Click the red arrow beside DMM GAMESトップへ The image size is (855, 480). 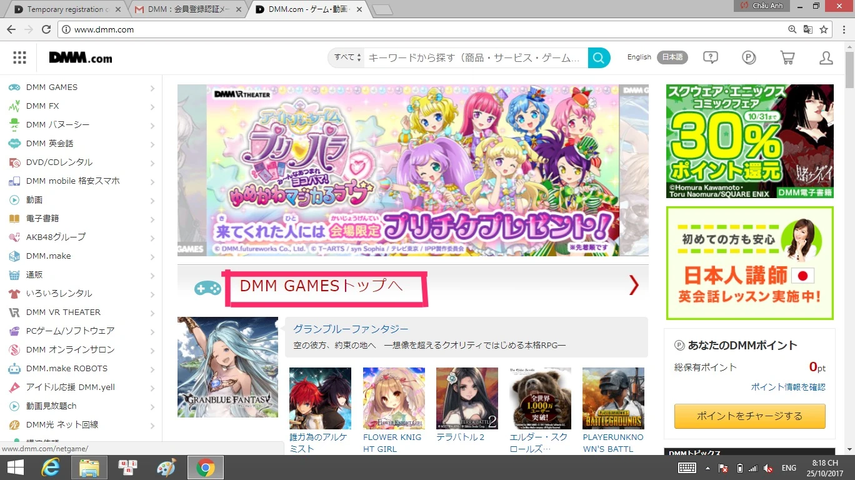634,286
